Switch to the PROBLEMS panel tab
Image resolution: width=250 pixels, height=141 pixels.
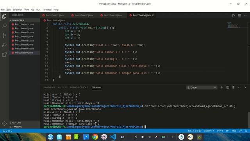[x=49, y=87]
